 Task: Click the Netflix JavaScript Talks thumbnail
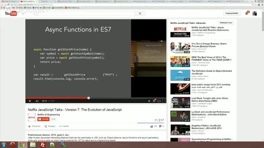point(180,32)
